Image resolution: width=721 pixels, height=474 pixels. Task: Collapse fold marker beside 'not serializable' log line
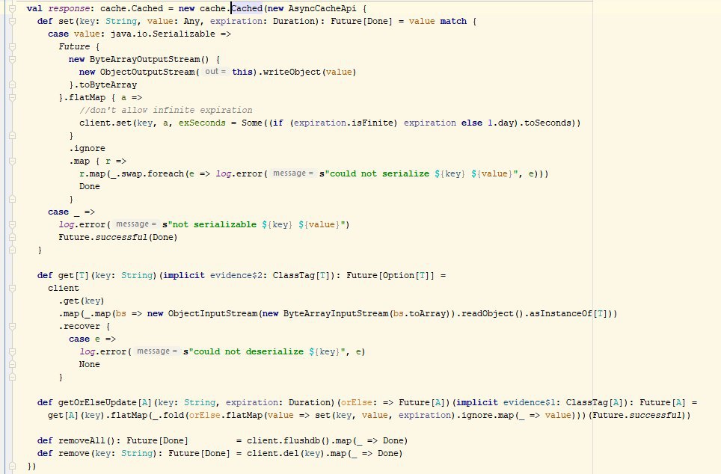click(13, 224)
